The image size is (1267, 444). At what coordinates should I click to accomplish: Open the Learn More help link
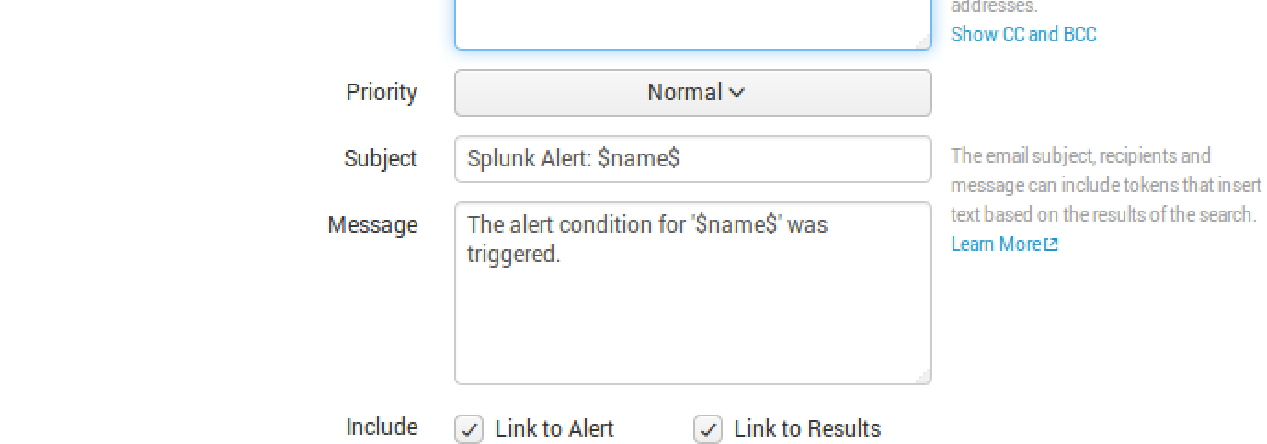(x=996, y=245)
